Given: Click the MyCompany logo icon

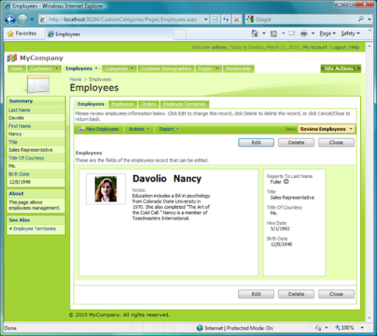Looking at the screenshot, I should (x=12, y=58).
